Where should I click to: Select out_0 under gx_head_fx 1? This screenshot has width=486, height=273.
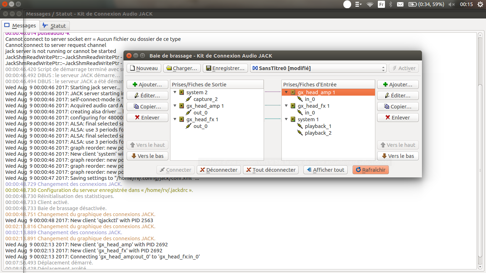tap(200, 126)
